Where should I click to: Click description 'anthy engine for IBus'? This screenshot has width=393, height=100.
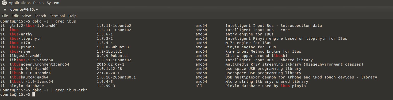coord(249,34)
